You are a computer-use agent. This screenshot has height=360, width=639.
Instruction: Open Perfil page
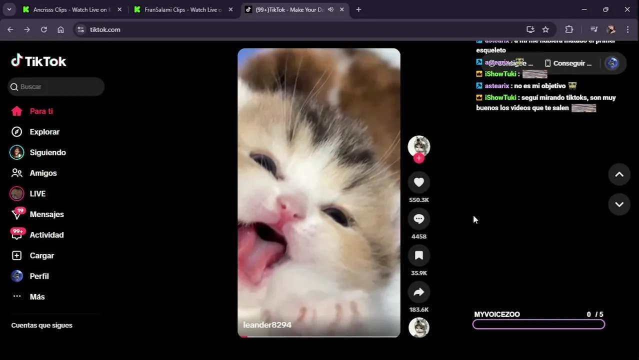[x=39, y=276]
